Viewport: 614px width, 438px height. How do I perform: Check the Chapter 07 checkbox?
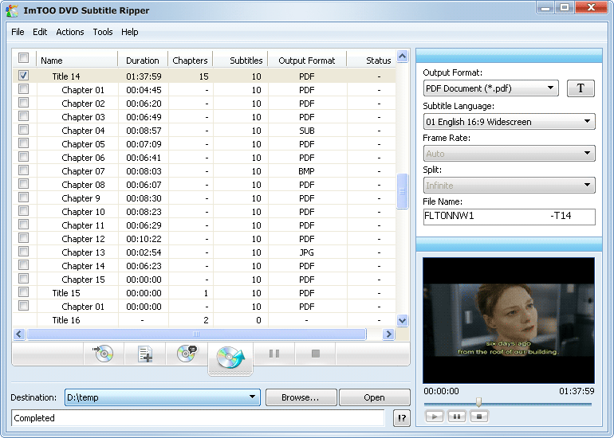click(23, 170)
